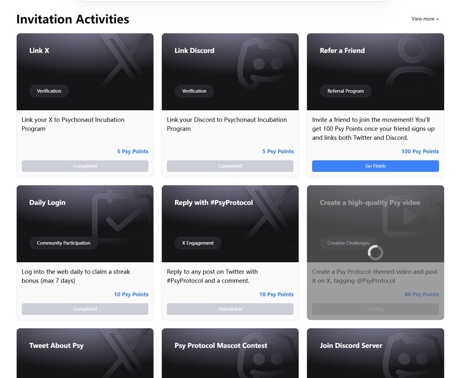Viewport: 464px width, 378px height.
Task: Select the Referral Program tag
Action: [346, 91]
